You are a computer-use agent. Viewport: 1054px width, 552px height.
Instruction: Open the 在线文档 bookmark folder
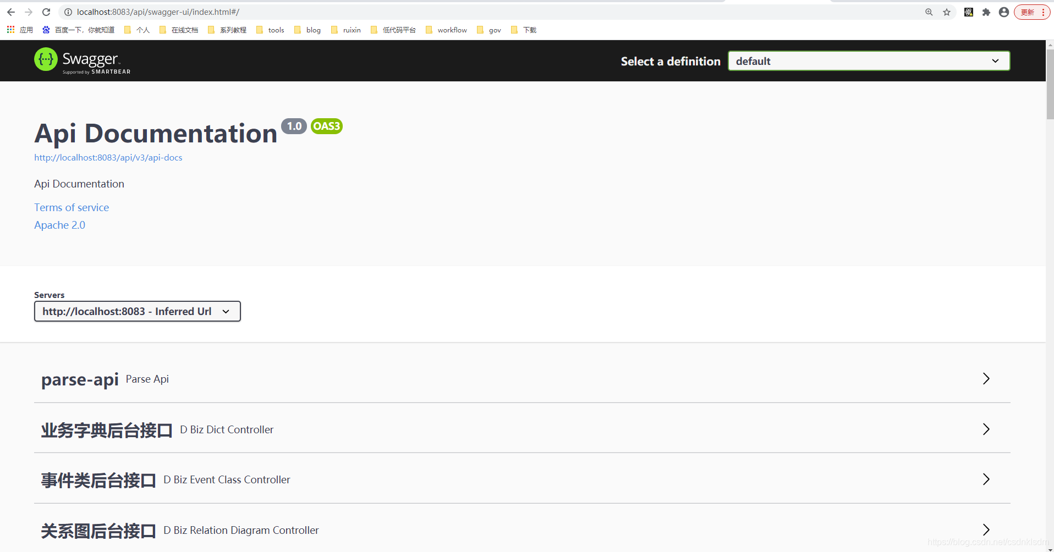[x=179, y=30]
